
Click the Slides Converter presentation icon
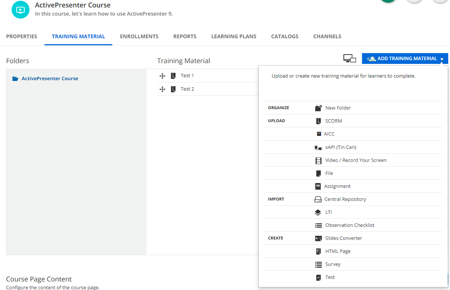click(x=318, y=238)
